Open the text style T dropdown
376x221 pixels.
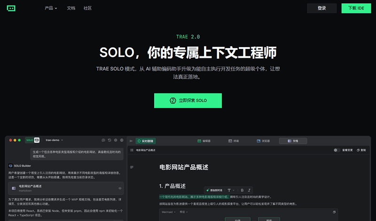click(x=231, y=190)
